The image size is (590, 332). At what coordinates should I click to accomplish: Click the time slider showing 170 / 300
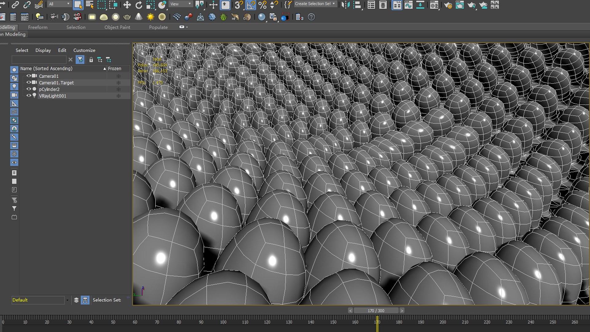pyautogui.click(x=376, y=310)
